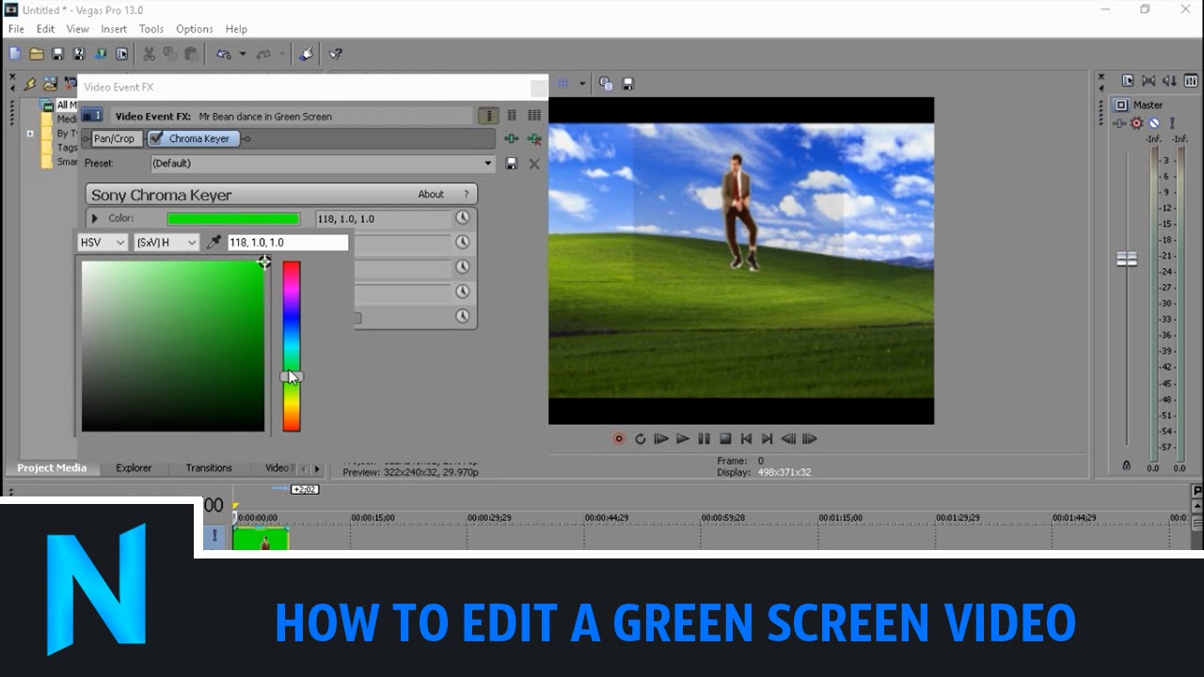Open the Insert menu
Viewport: 1204px width, 677px height.
pos(114,29)
